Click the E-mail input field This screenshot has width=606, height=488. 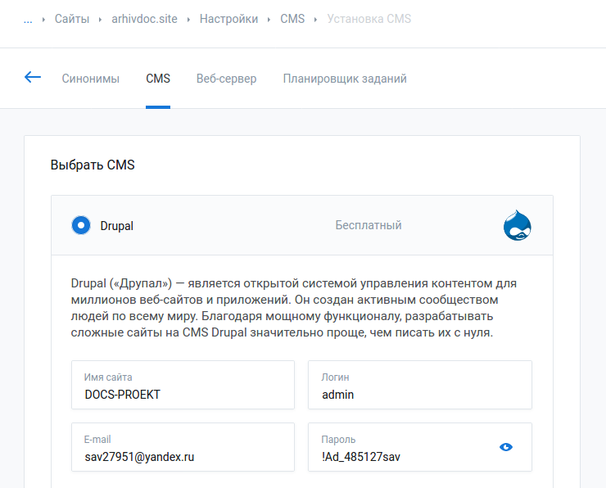pyautogui.click(x=183, y=447)
